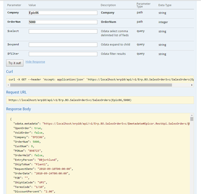The image size is (201, 194).
Task: Click the Curl scrollbar left arrow
Action: click(x=8, y=85)
